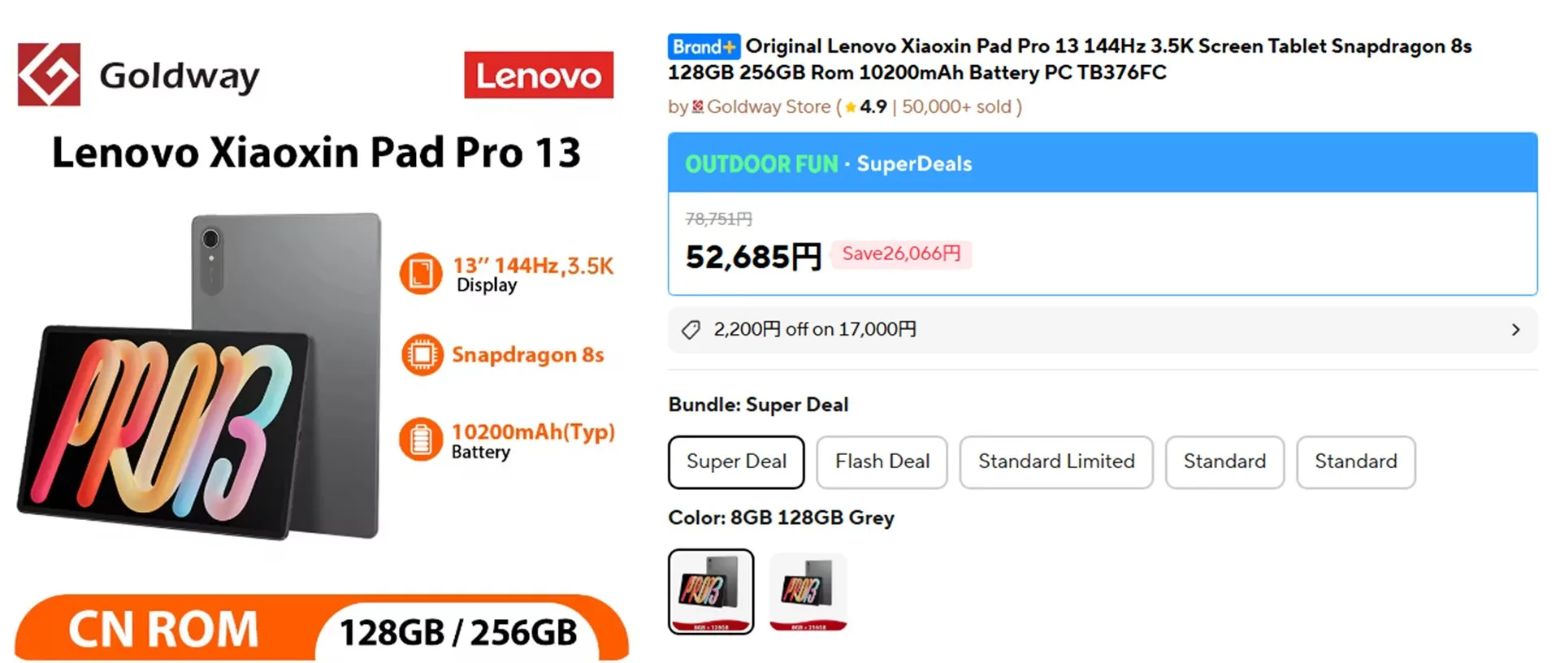
Task: Click the orange battery feature icon
Action: [421, 440]
